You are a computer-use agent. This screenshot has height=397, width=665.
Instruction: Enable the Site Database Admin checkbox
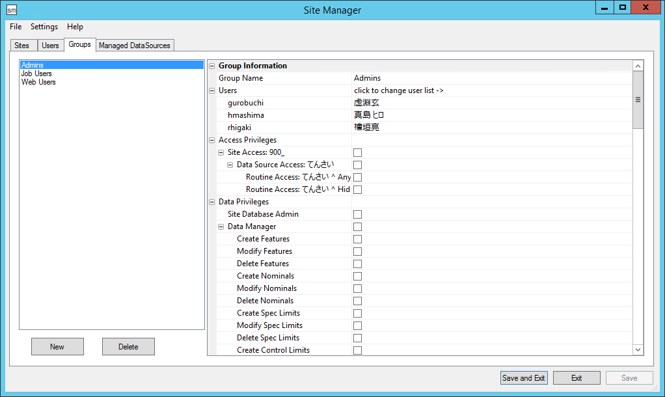[357, 214]
